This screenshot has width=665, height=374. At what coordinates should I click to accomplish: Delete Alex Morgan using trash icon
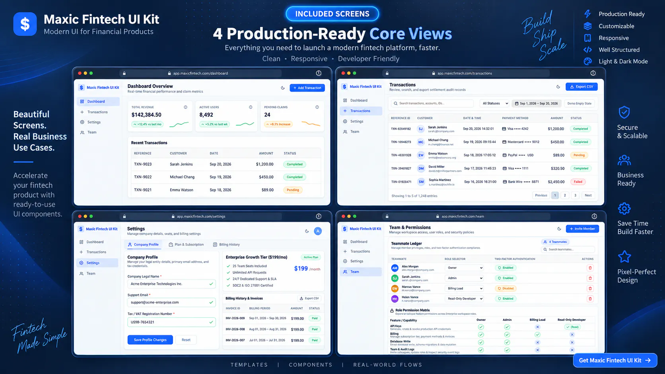590,268
